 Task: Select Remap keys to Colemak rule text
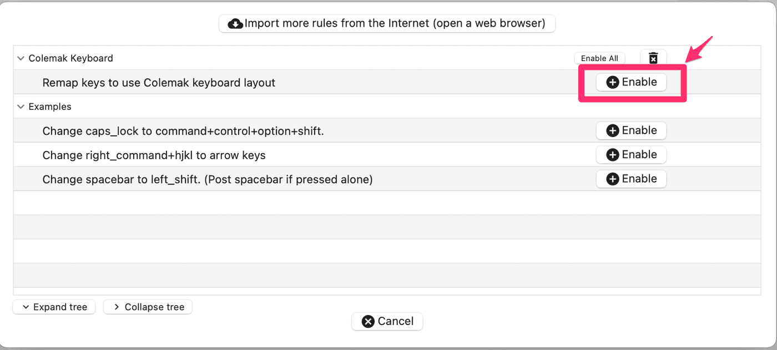(x=159, y=83)
